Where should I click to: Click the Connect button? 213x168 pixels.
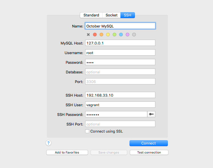point(149,143)
